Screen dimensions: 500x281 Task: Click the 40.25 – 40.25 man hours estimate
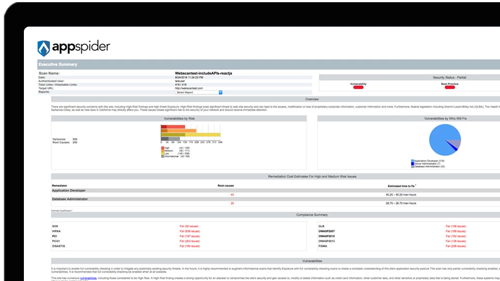pyautogui.click(x=401, y=195)
